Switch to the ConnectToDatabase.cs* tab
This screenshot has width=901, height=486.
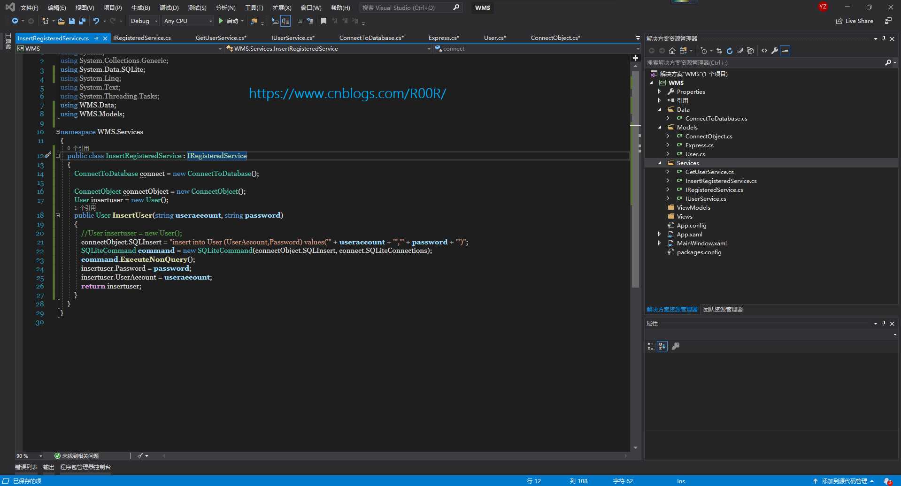pyautogui.click(x=371, y=38)
